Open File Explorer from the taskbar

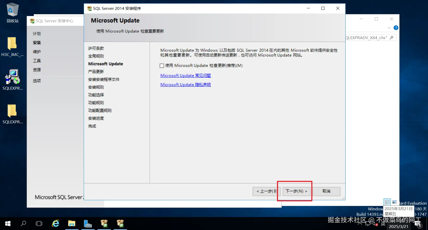(x=72, y=223)
